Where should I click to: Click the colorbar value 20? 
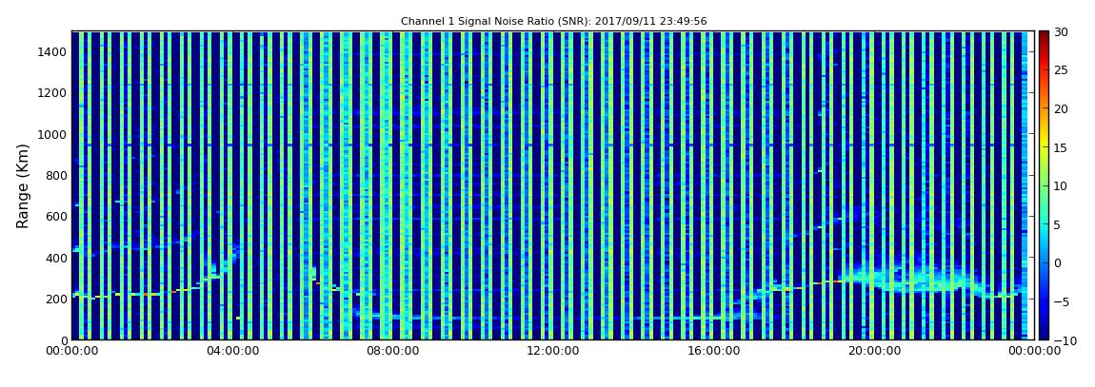[1062, 108]
